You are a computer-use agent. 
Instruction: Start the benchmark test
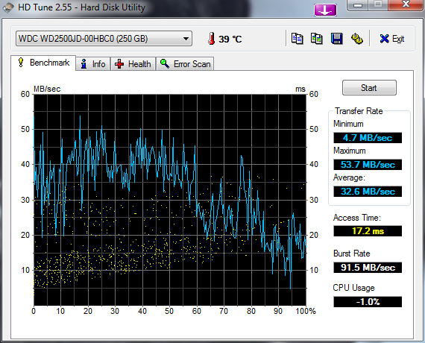pos(369,87)
